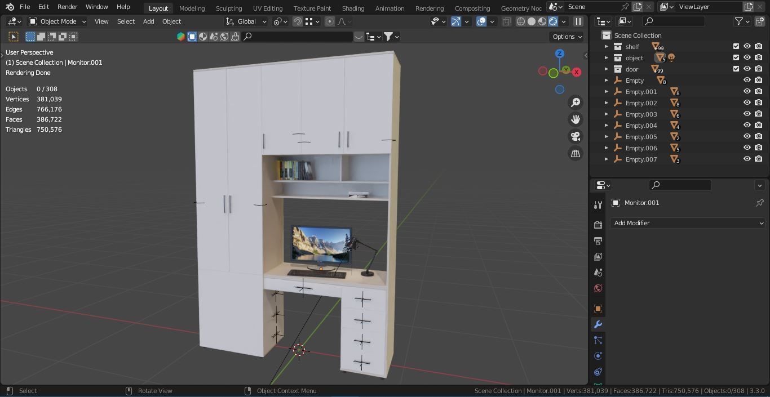770x397 pixels.
Task: Open the Render menu
Action: point(67,7)
